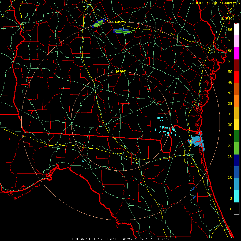Click the legend value "14"
The image size is (241, 241).
(x=230, y=167)
